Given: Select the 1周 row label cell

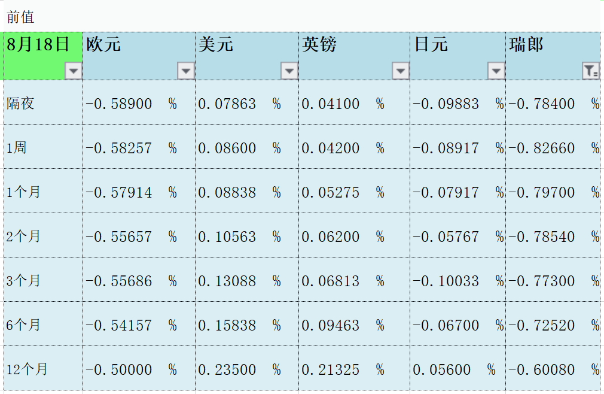Looking at the screenshot, I should click(17, 147).
